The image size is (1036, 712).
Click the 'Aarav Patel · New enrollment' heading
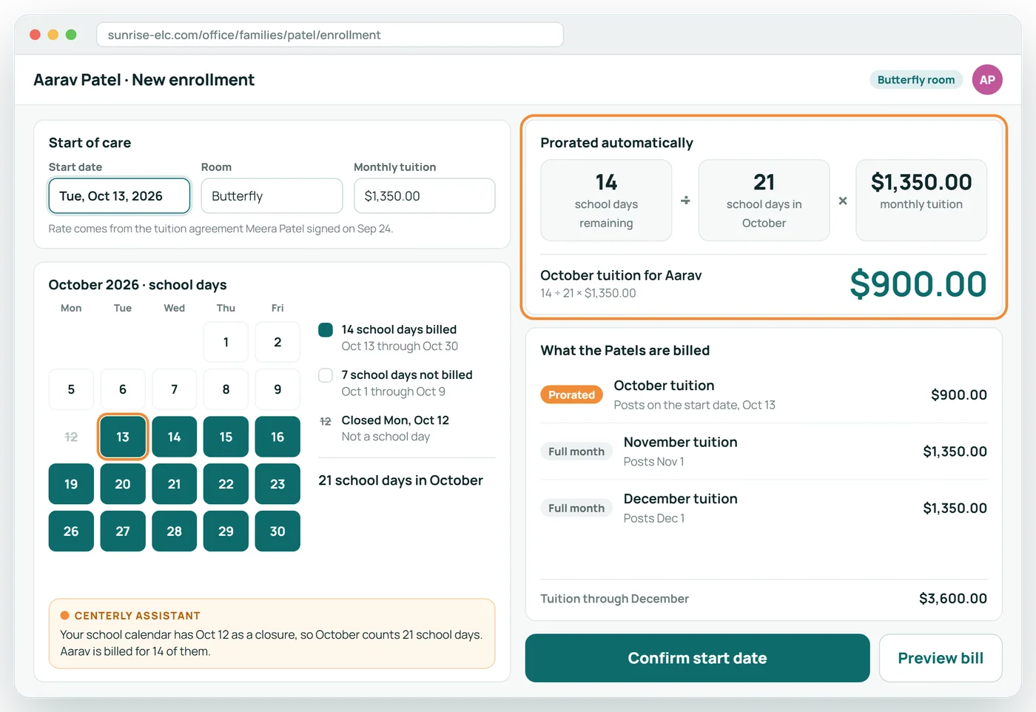click(144, 80)
